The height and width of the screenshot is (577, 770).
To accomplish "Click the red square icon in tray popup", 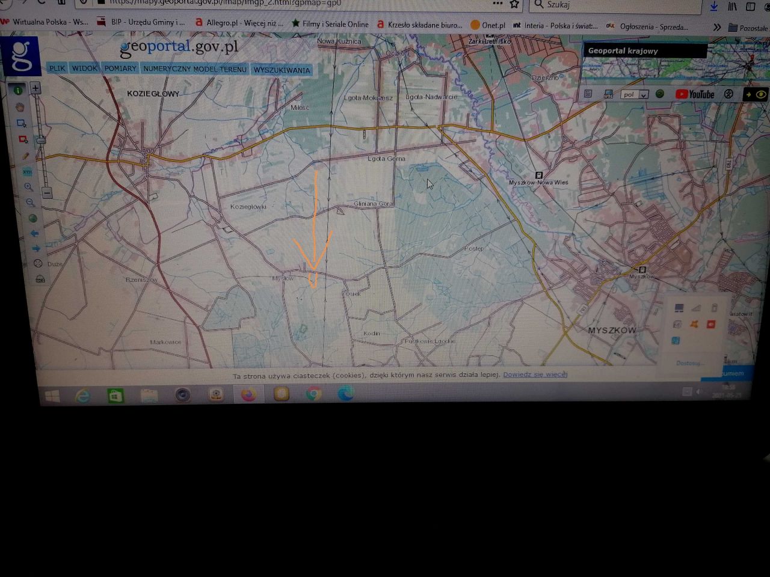I will coord(711,325).
